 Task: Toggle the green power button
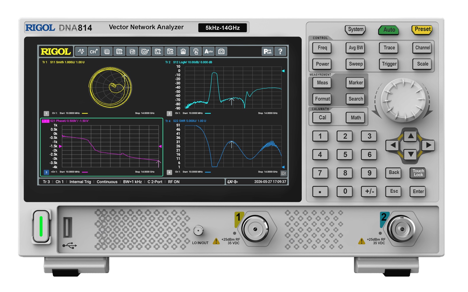[x=41, y=226]
